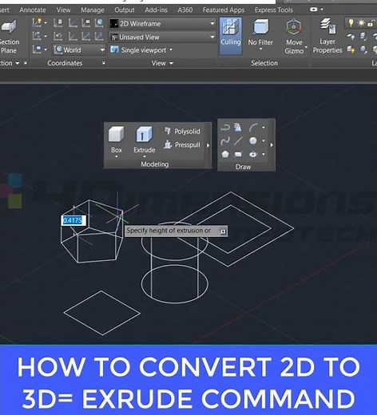Click the Selection panel title
The width and height of the screenshot is (377, 415).
click(x=264, y=63)
